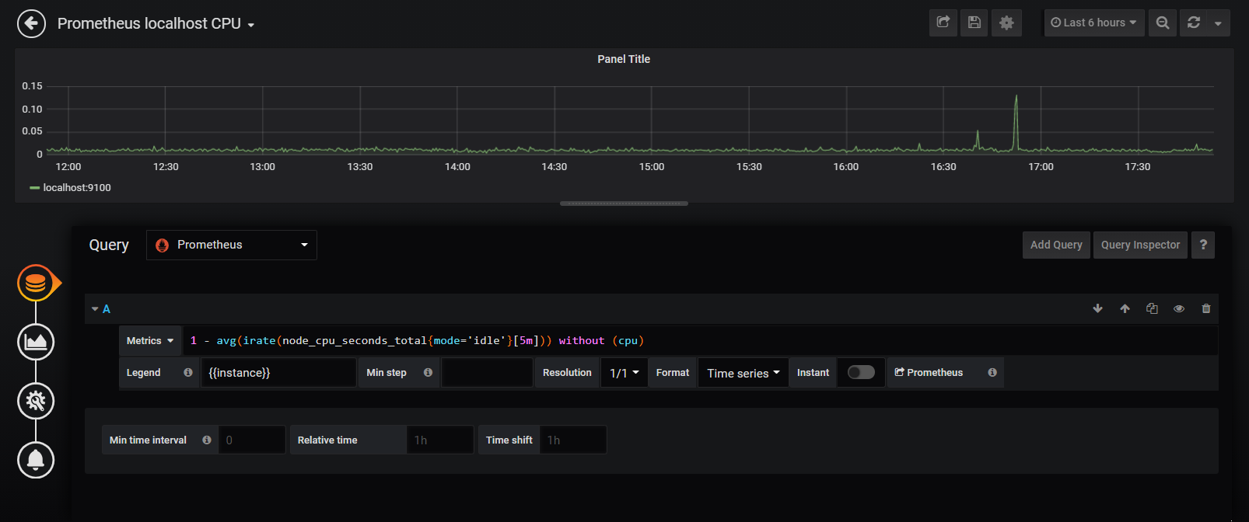
Task: Click Min time interval info icon
Action: [207, 440]
